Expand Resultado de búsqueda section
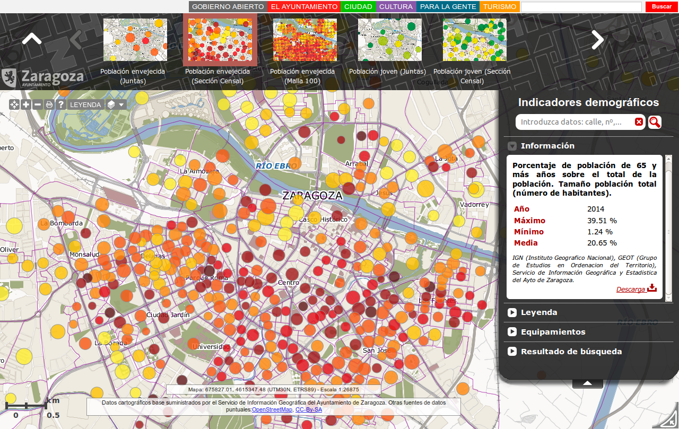Screen dimensions: 679x429 click(512, 352)
